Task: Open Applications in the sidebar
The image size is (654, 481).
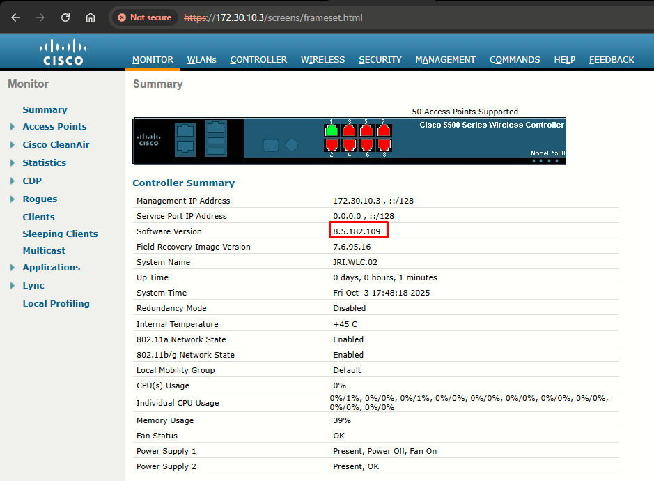Action: pyautogui.click(x=52, y=267)
